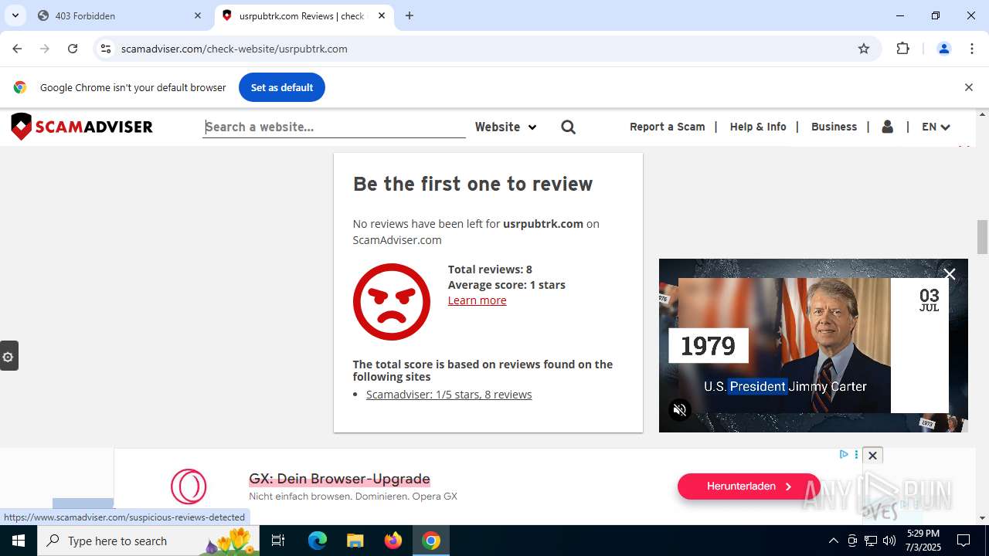Viewport: 989px width, 556px height.
Task: Click the 'Total reviews: 8' text
Action: point(490,270)
